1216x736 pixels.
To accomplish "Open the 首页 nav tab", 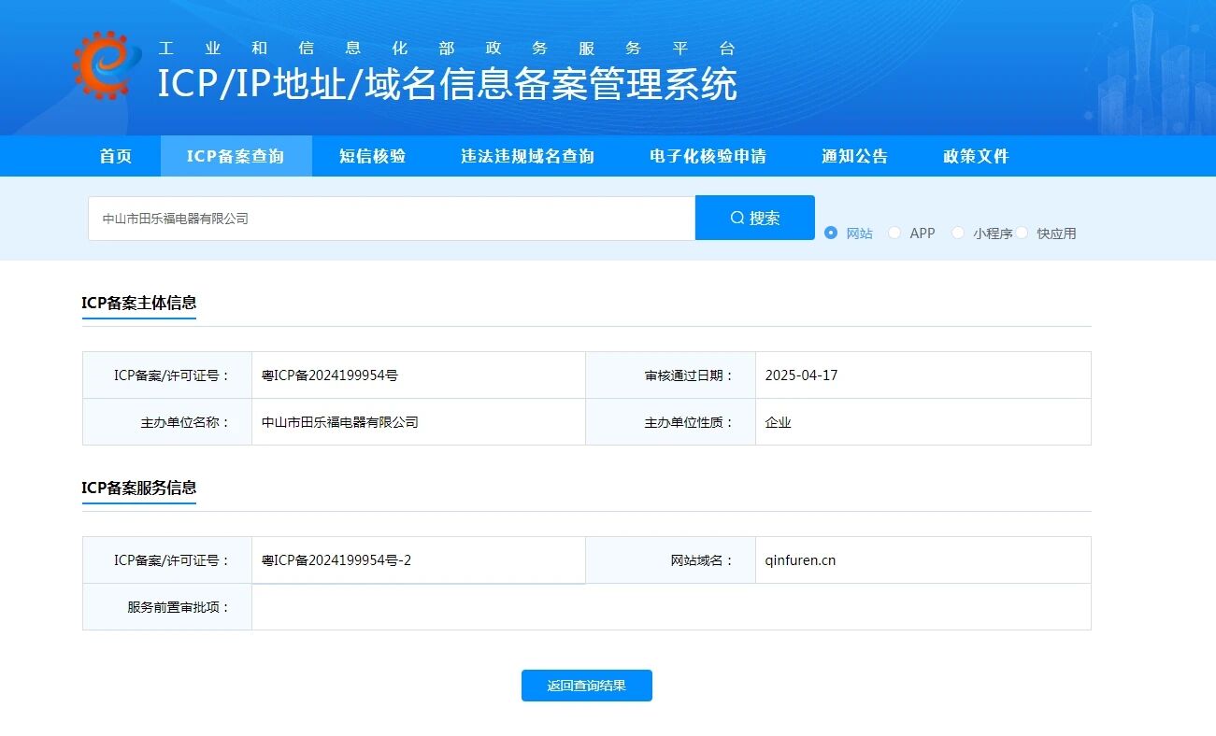I will point(116,156).
